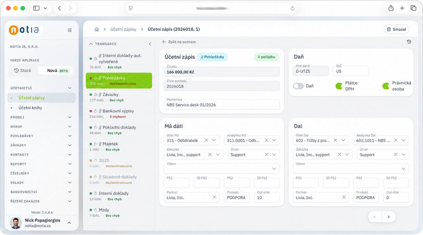Screen dimensions: 423x235
Task: Open the // Bankovní výpisy transaction group
Action: (119, 113)
